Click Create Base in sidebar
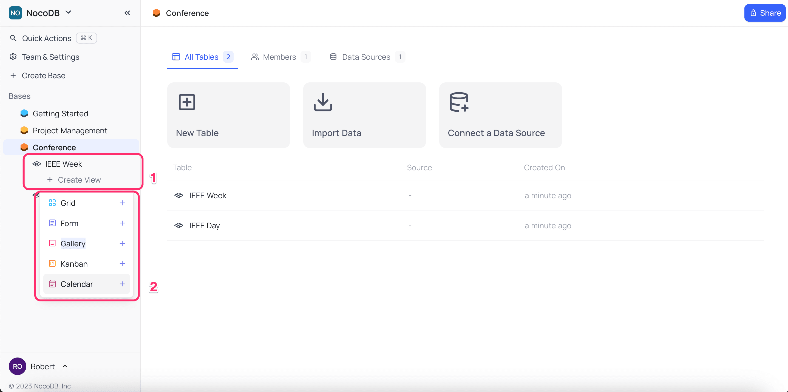This screenshot has height=392, width=788. click(x=43, y=76)
